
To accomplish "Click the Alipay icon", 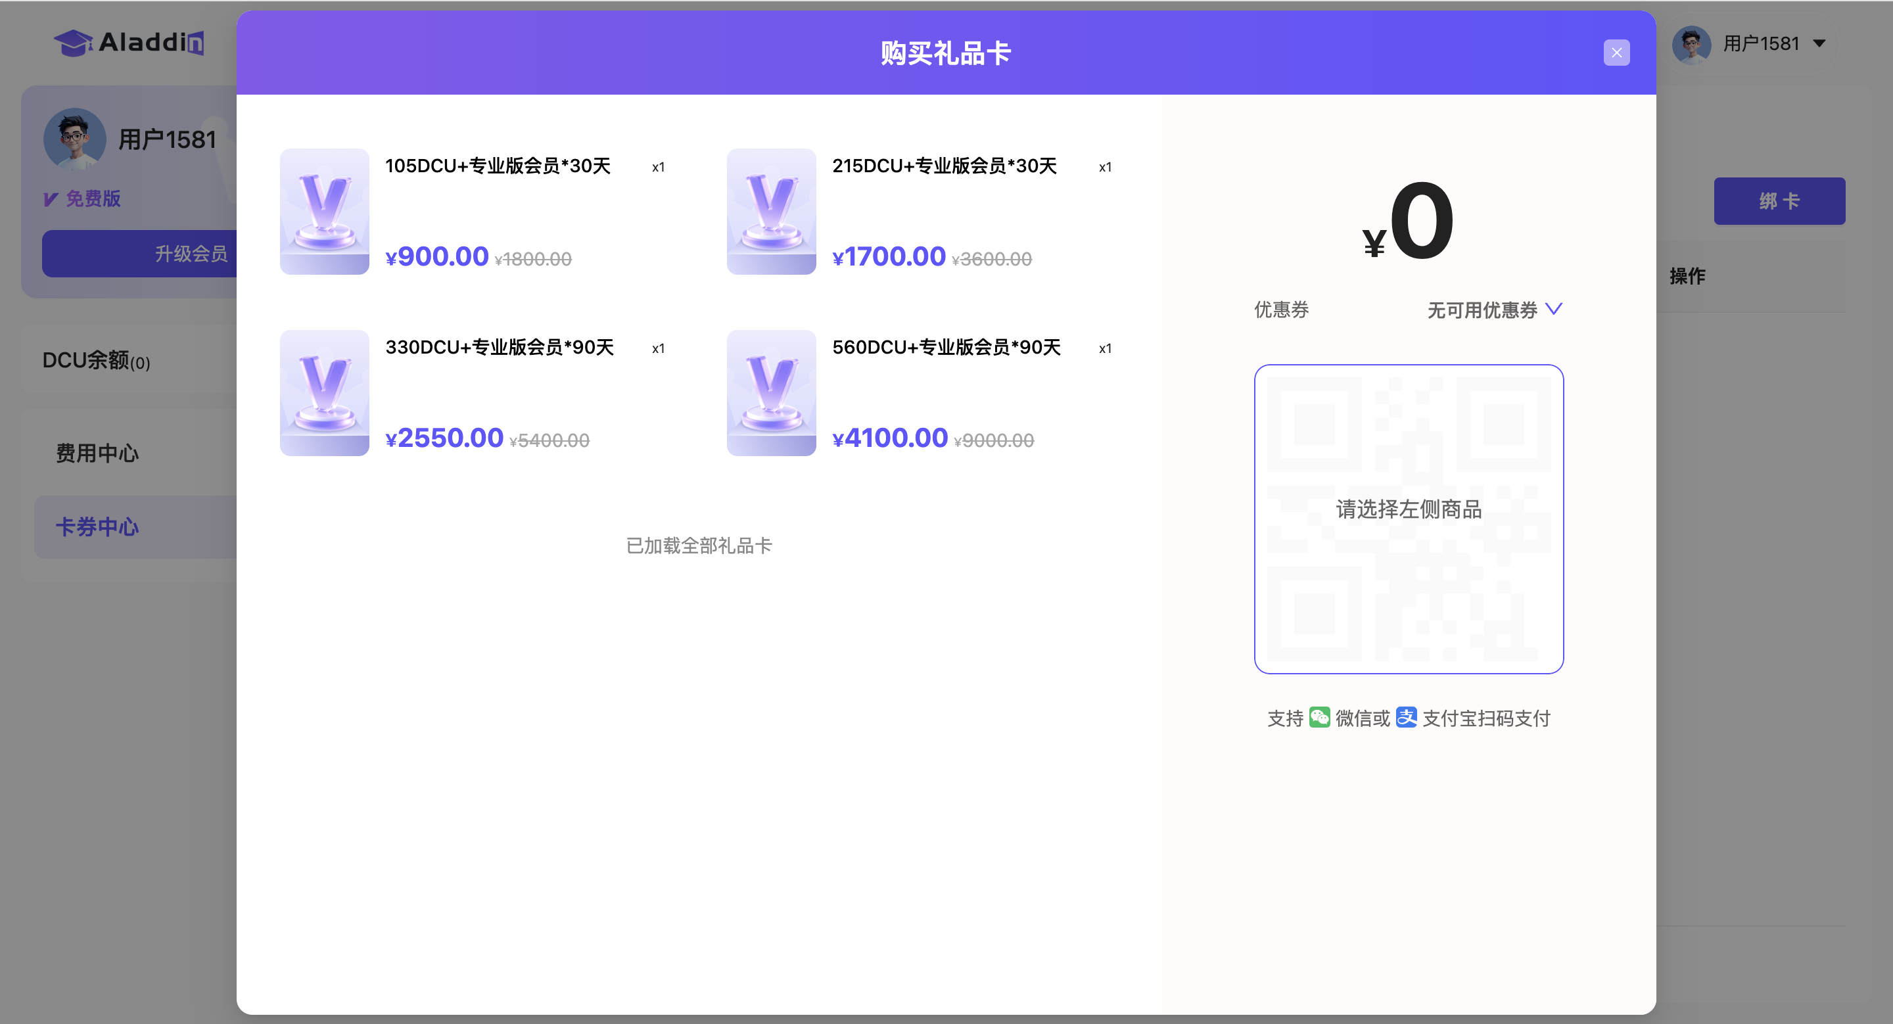I will coord(1406,718).
